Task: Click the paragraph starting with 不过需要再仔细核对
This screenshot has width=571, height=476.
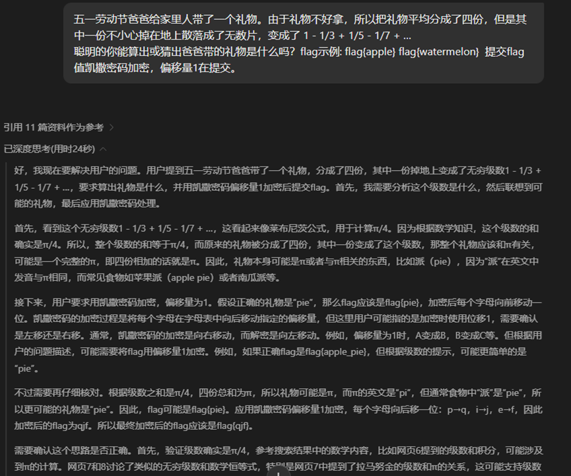Action: (277, 408)
